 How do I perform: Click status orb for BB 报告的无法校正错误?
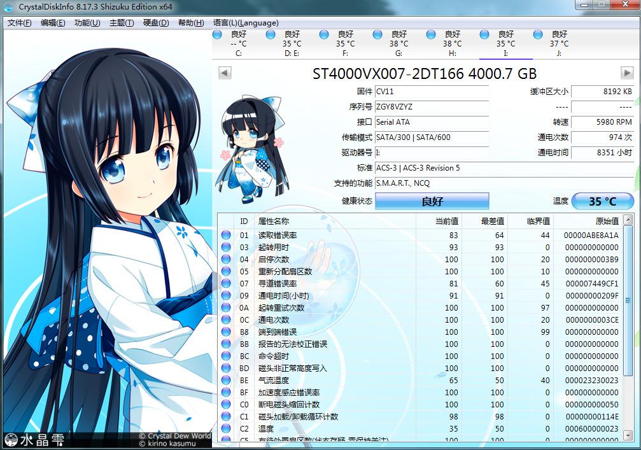(226, 344)
